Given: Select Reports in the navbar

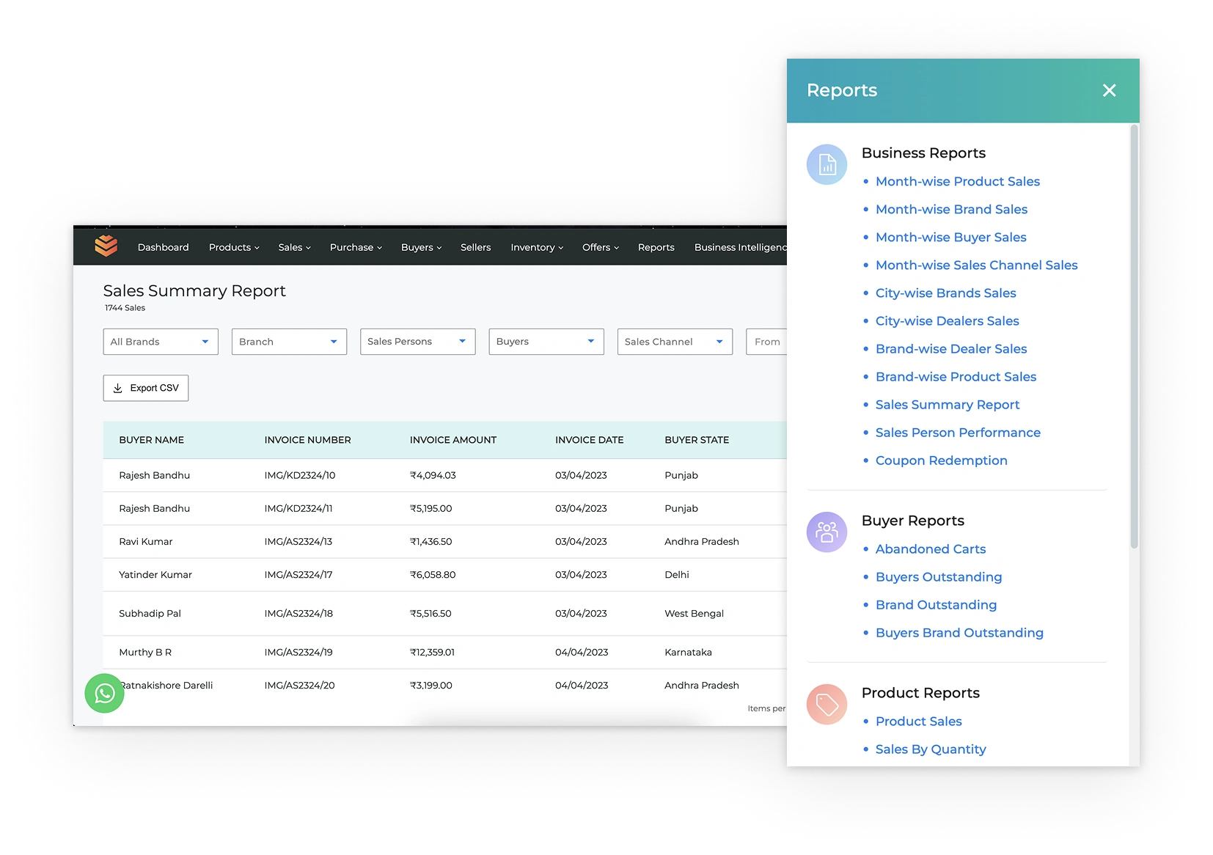Looking at the screenshot, I should tap(656, 247).
